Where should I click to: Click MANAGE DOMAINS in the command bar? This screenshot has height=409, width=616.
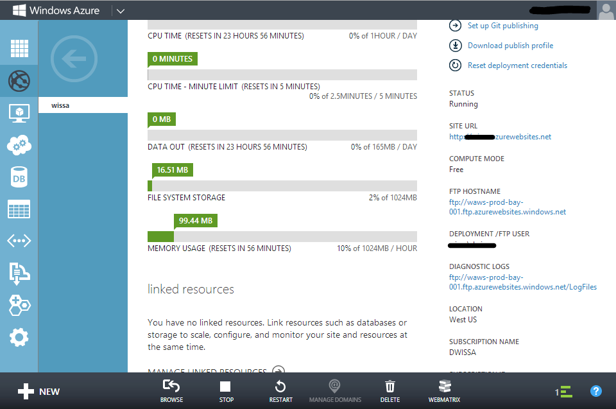pos(335,391)
